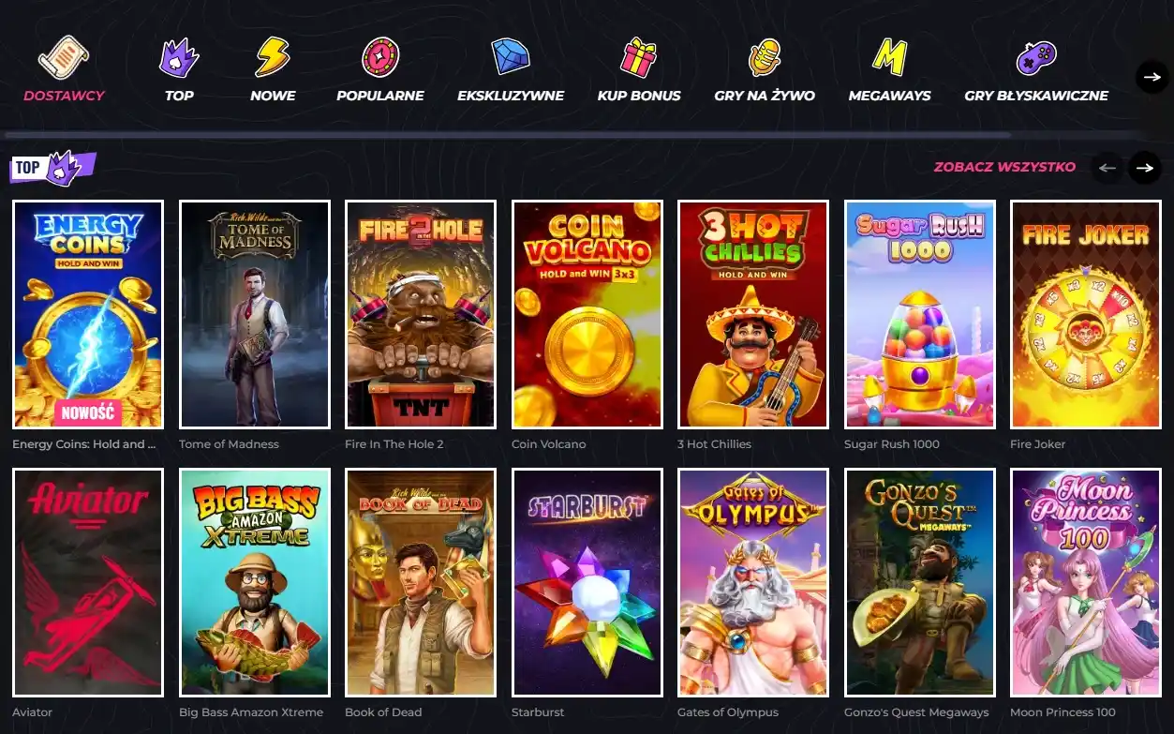Show next TOP games with right arrow
This screenshot has width=1174, height=734.
click(x=1144, y=168)
